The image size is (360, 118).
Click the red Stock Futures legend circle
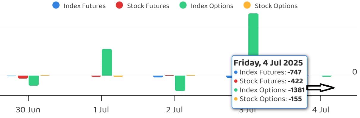pos(119,5)
